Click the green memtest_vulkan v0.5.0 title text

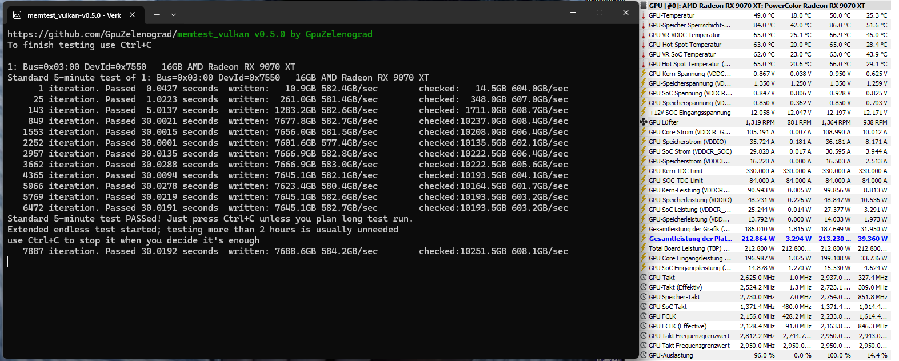[275, 34]
